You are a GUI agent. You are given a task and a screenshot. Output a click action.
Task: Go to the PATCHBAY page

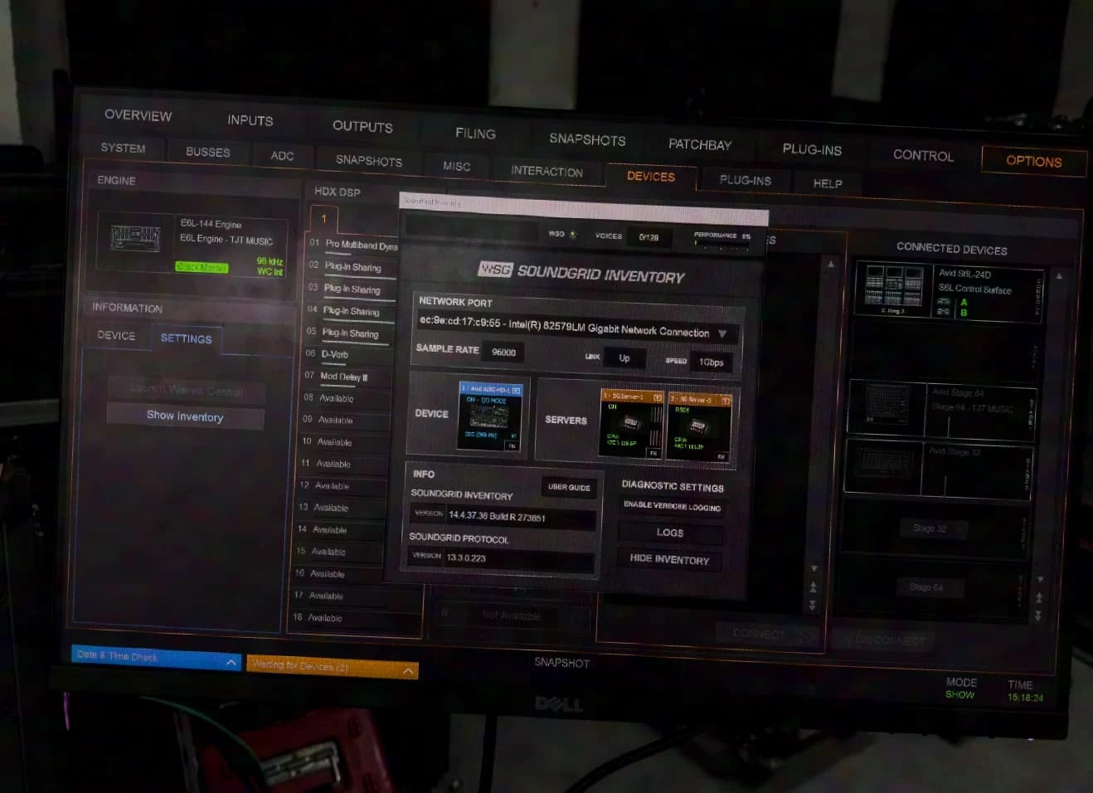pyautogui.click(x=700, y=144)
